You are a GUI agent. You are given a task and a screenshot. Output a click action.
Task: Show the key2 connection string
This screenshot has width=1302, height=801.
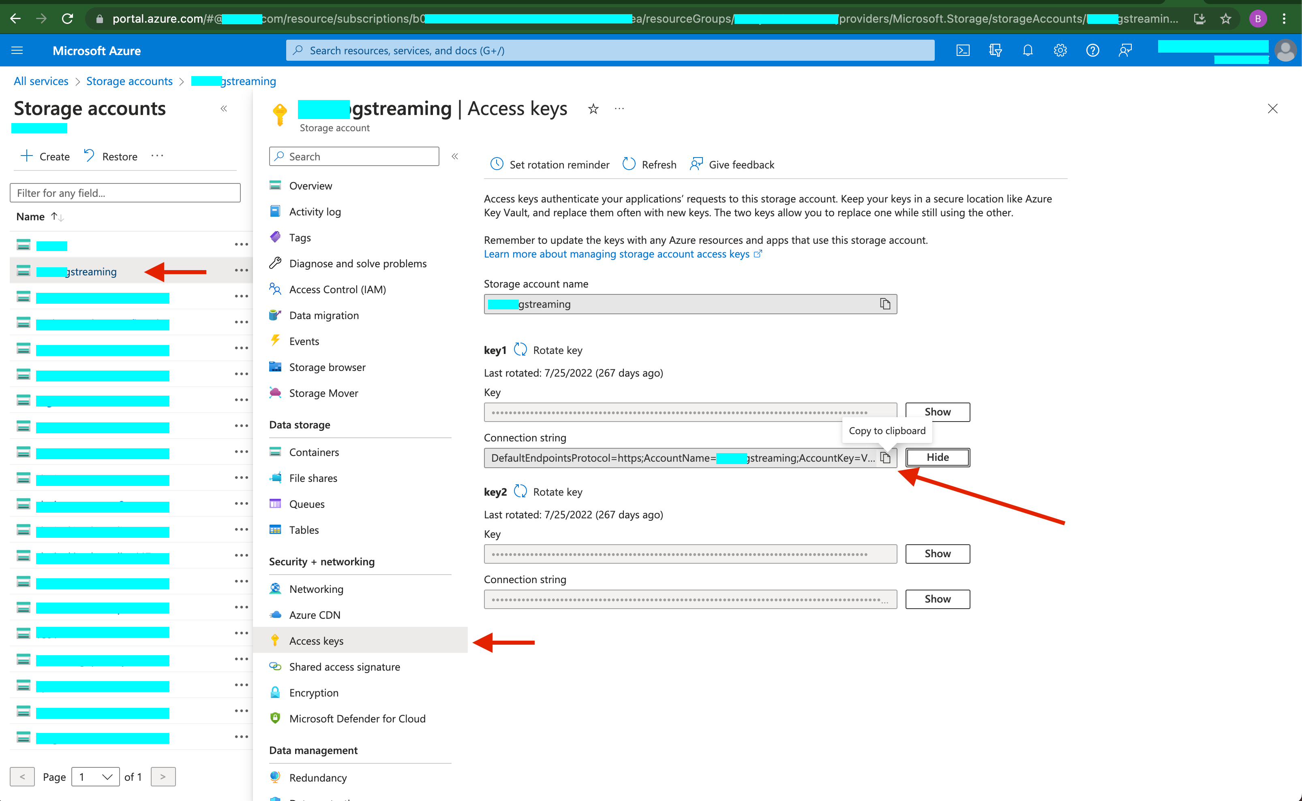coord(937,599)
